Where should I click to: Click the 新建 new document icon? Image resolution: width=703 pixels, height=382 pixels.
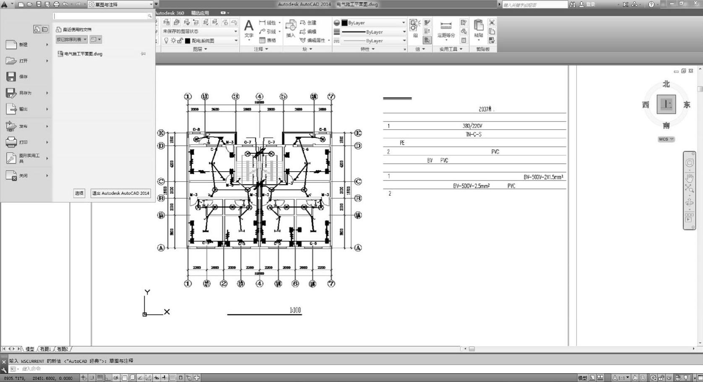pyautogui.click(x=11, y=44)
